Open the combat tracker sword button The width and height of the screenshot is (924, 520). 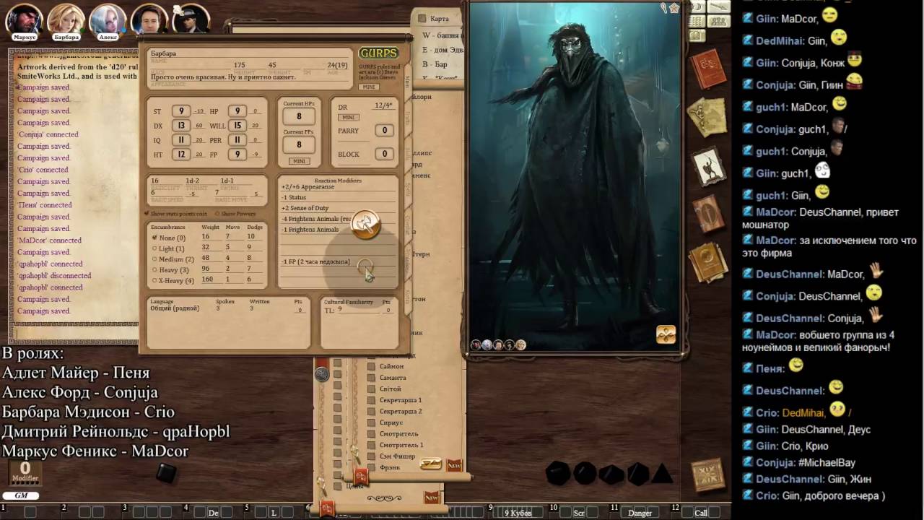click(x=718, y=6)
